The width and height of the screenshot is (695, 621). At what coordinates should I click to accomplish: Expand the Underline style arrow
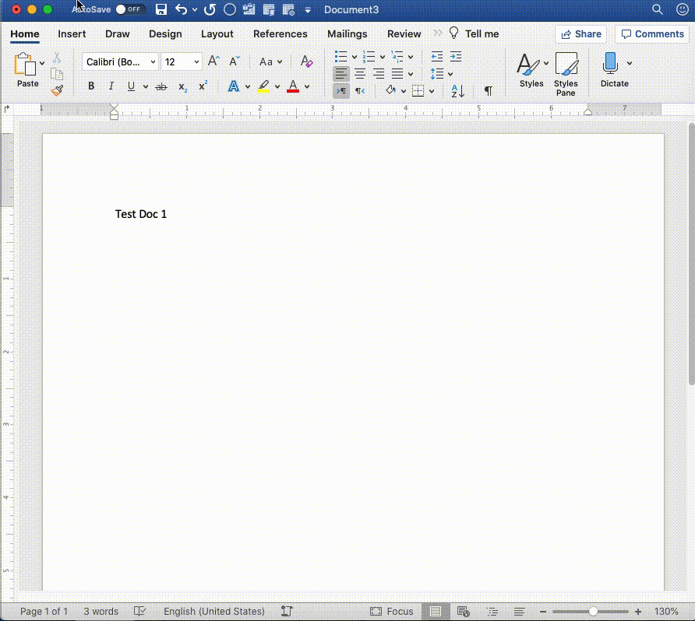pyautogui.click(x=146, y=86)
